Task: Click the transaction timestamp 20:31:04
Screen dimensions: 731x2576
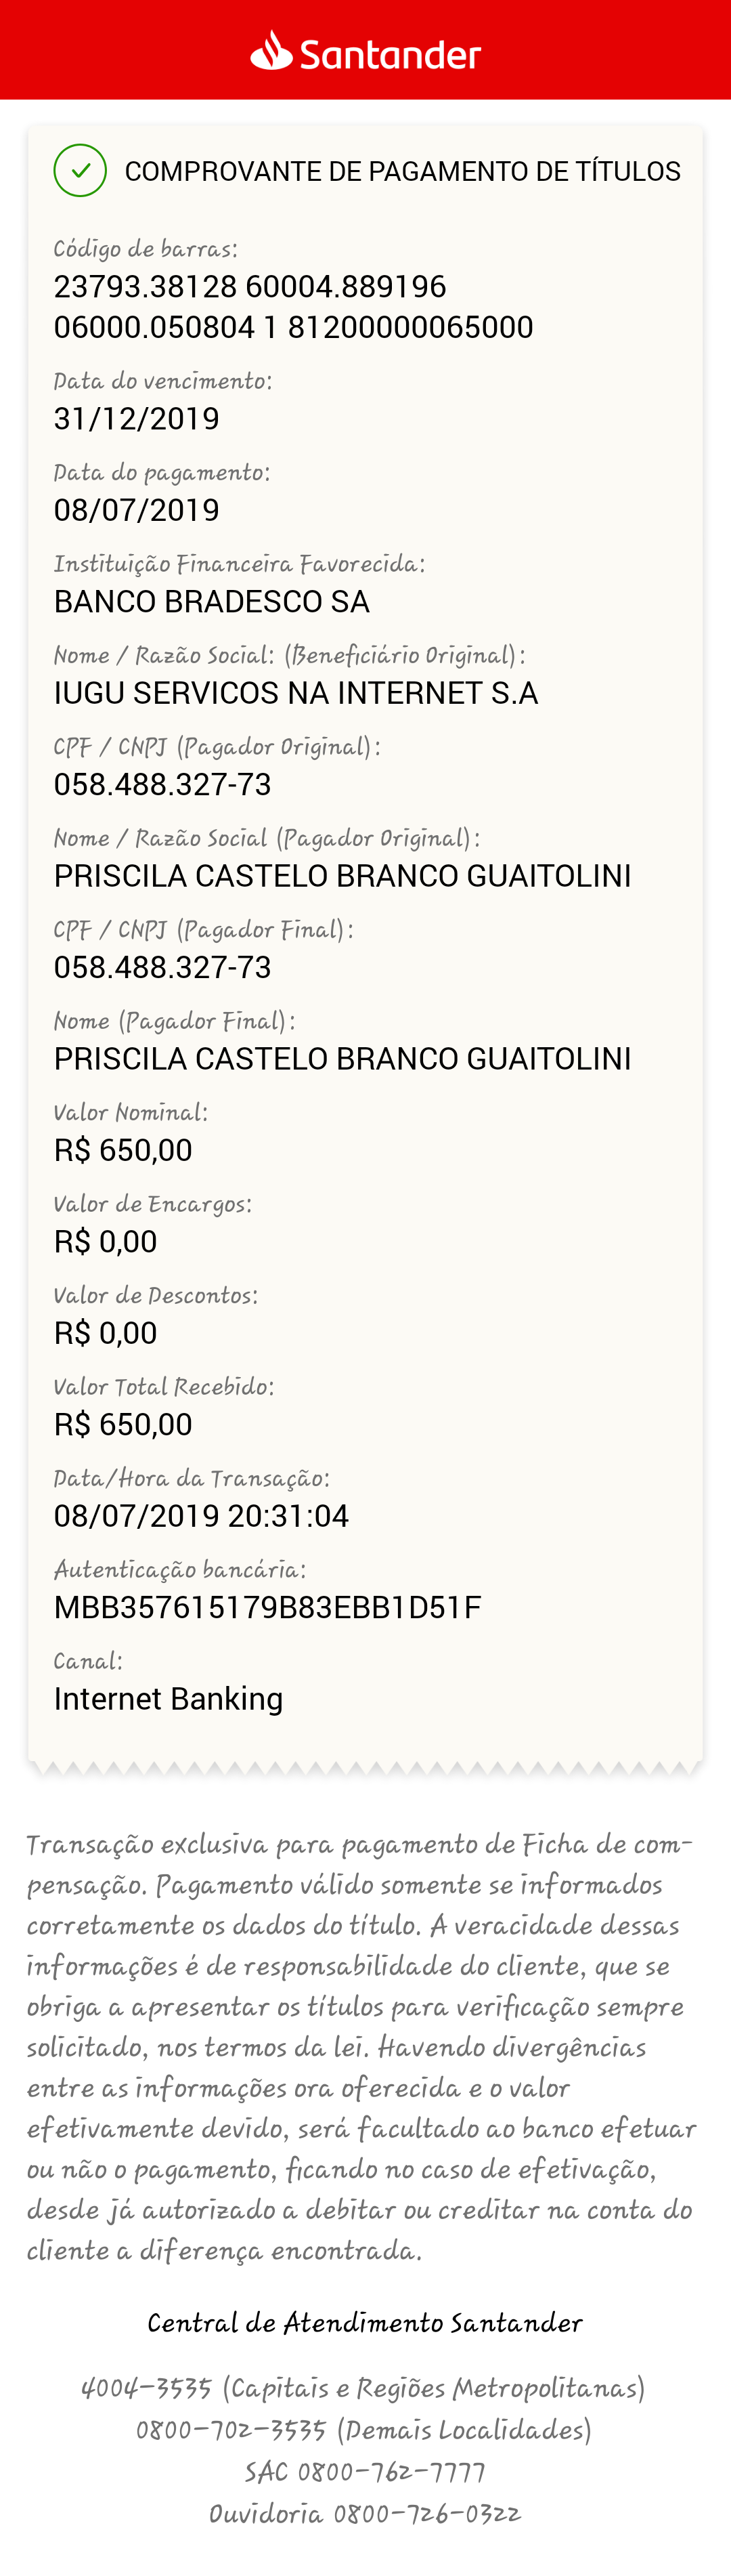Action: pyautogui.click(x=288, y=1516)
